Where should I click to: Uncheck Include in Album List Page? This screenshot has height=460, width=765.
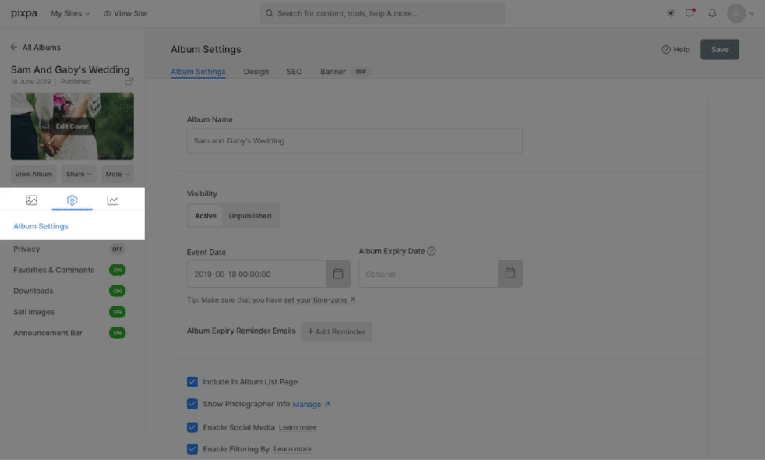pyautogui.click(x=192, y=382)
